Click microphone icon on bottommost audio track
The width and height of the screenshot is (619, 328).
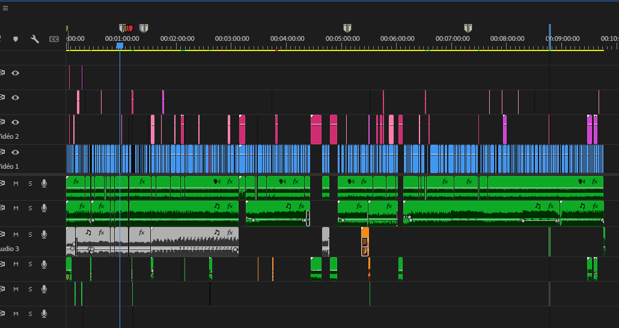44,314
